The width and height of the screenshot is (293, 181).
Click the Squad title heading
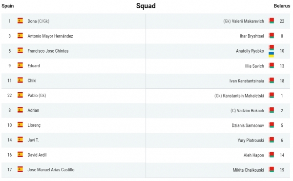point(146,6)
